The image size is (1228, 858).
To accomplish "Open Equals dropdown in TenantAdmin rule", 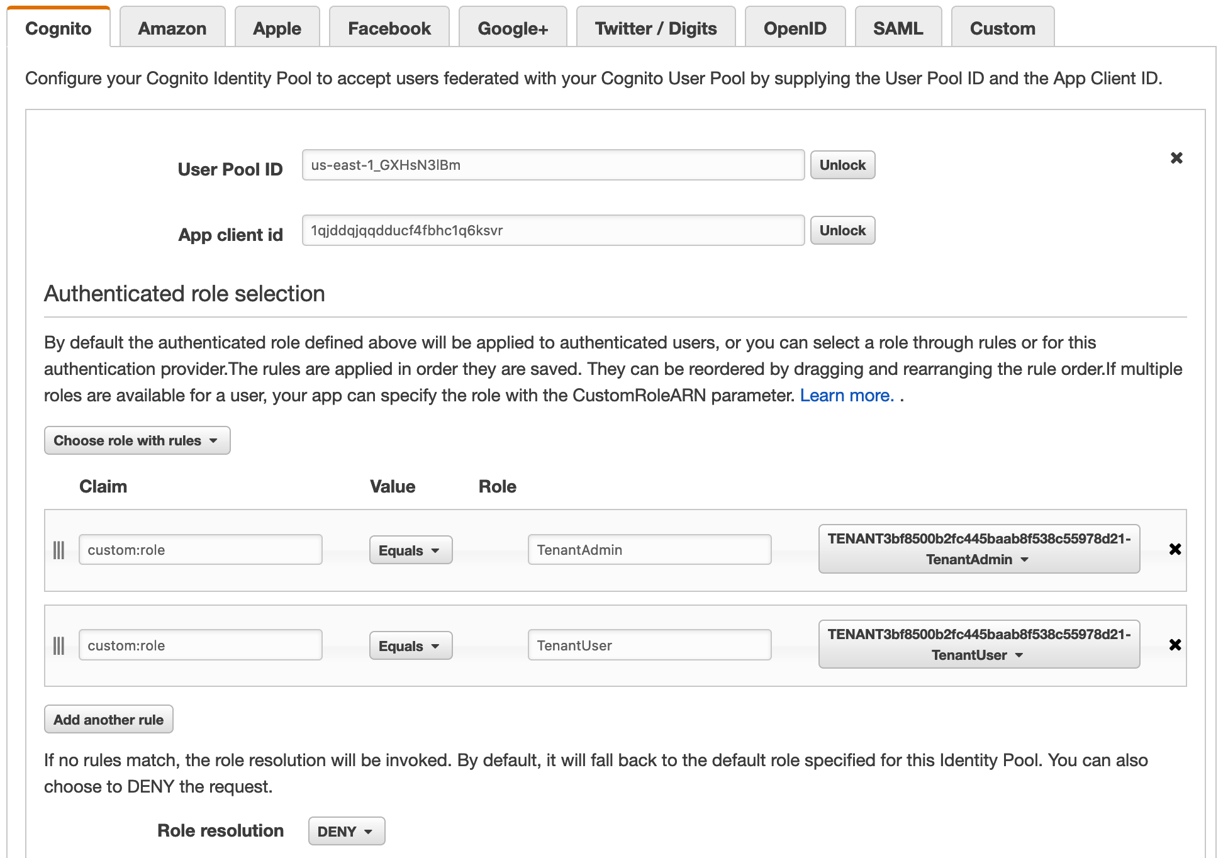I will [411, 550].
